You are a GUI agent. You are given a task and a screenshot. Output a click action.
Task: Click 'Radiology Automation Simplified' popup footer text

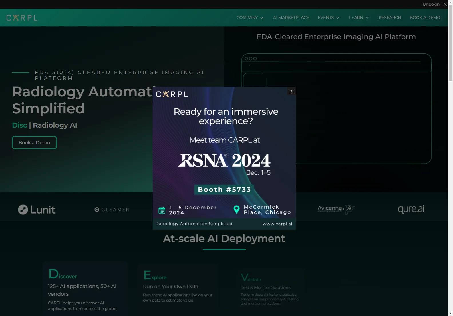point(194,224)
